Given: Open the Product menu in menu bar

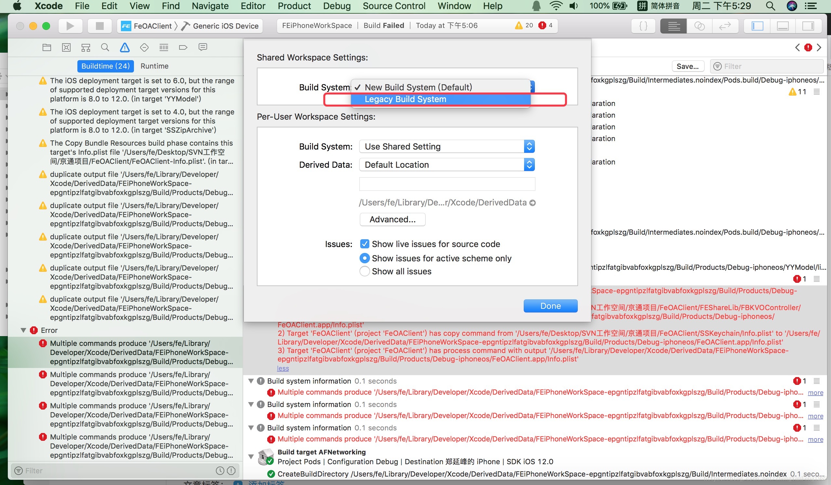Looking at the screenshot, I should (294, 6).
